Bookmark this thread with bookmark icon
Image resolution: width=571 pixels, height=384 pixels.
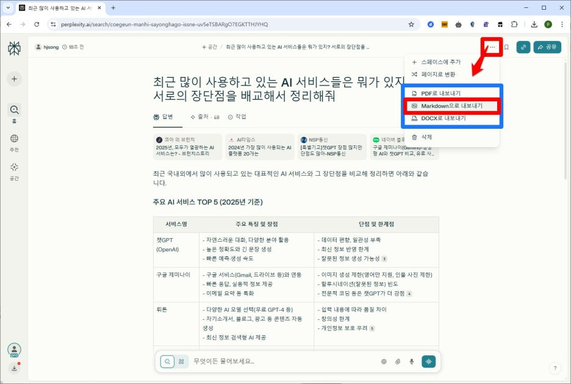click(506, 47)
